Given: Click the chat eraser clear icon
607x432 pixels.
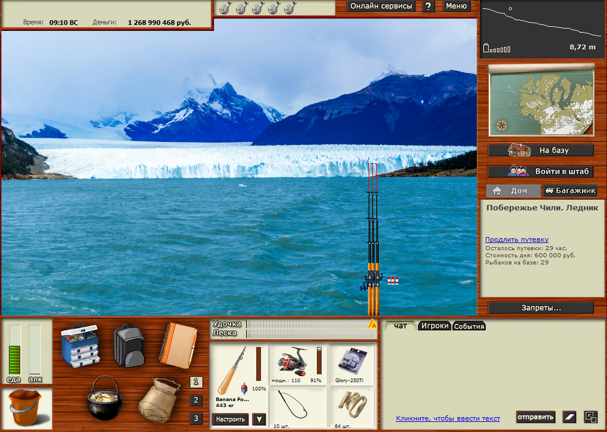Looking at the screenshot, I should [568, 417].
